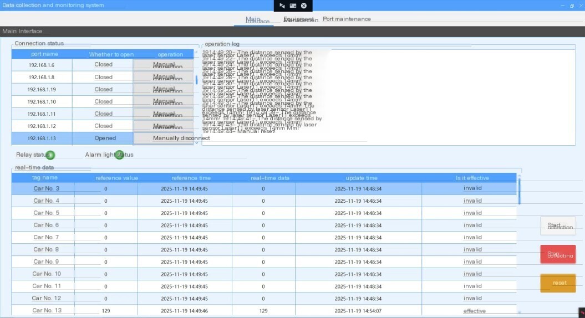Click the green Relay status indicator

[x=50, y=155]
